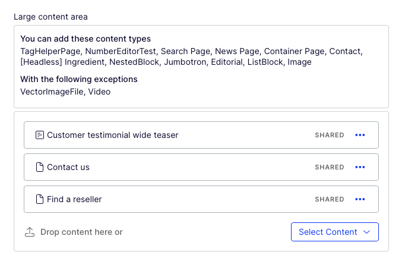Click the SHARED badge on Contact us
Image resolution: width=402 pixels, height=261 pixels.
pyautogui.click(x=330, y=167)
